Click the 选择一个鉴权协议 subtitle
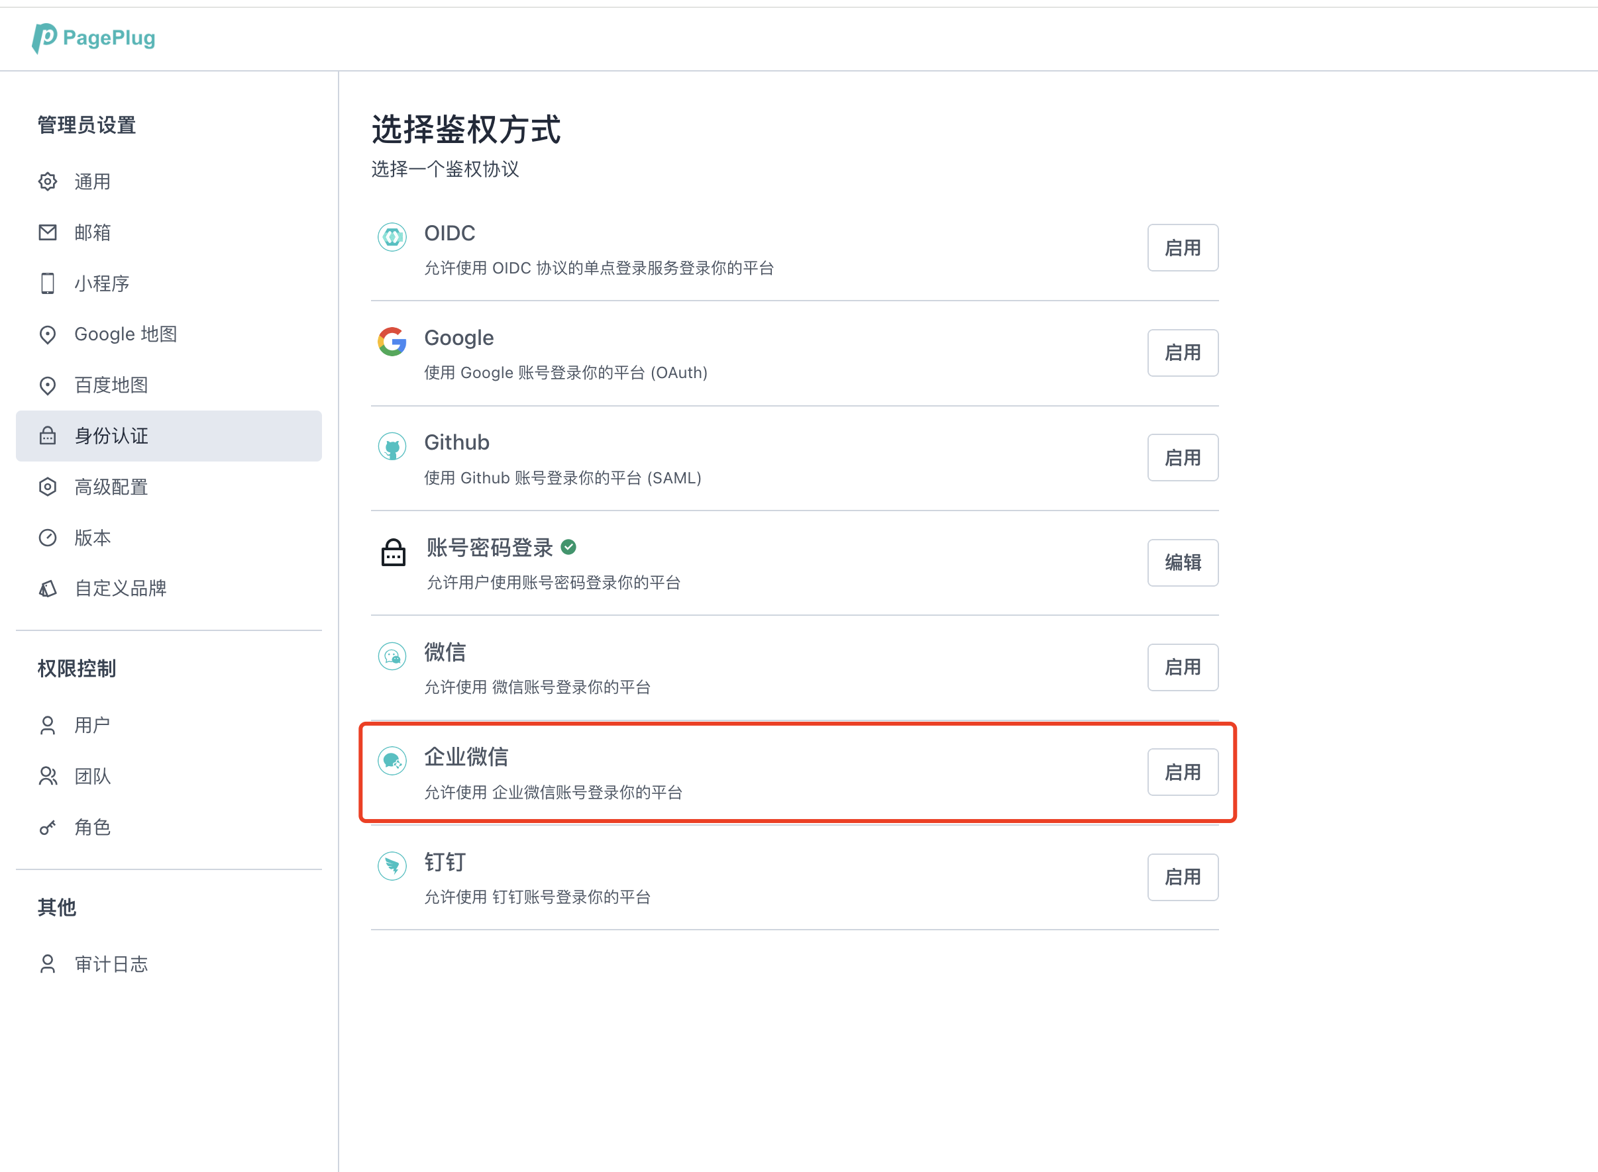 tap(445, 169)
